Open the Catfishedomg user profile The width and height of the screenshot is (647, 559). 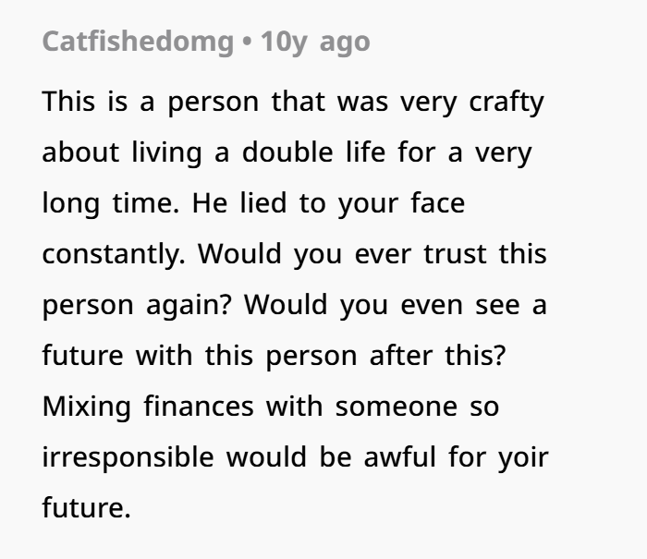click(138, 43)
